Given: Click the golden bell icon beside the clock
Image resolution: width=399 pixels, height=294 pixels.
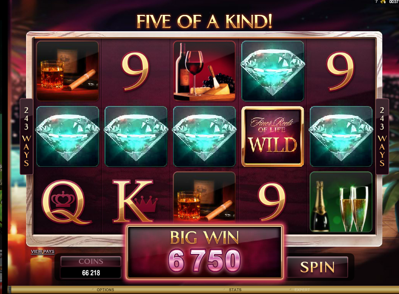Looking at the screenshot, I should pos(383,2).
